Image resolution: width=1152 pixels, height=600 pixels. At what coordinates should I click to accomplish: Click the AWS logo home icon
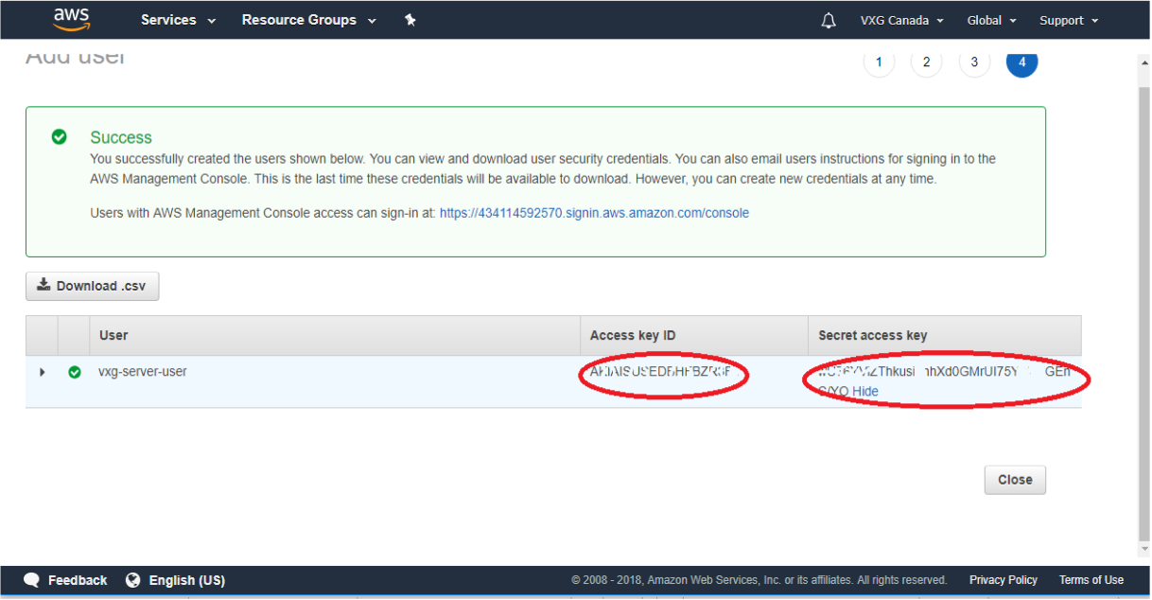pos(72,19)
